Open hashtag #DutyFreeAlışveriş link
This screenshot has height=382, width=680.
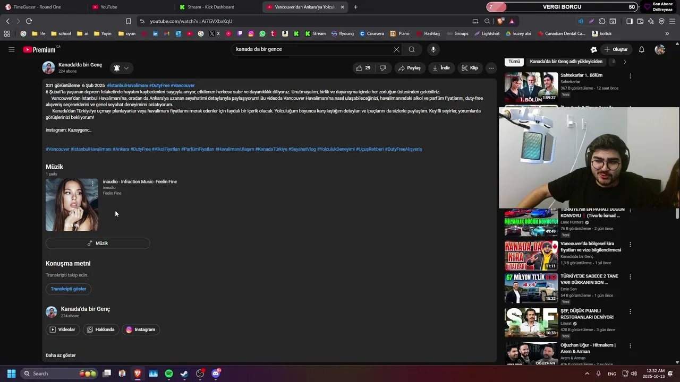click(x=403, y=149)
